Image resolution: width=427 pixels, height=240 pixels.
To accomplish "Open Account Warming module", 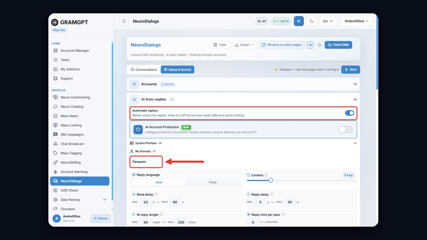I will pos(80,172).
